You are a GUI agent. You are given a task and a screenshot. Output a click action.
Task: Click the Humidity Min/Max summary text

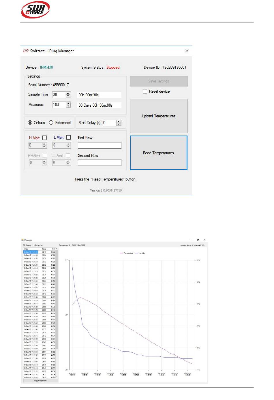192,245
